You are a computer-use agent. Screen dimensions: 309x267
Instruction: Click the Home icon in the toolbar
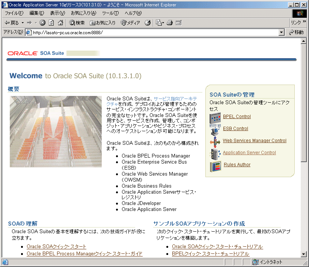[60, 23]
